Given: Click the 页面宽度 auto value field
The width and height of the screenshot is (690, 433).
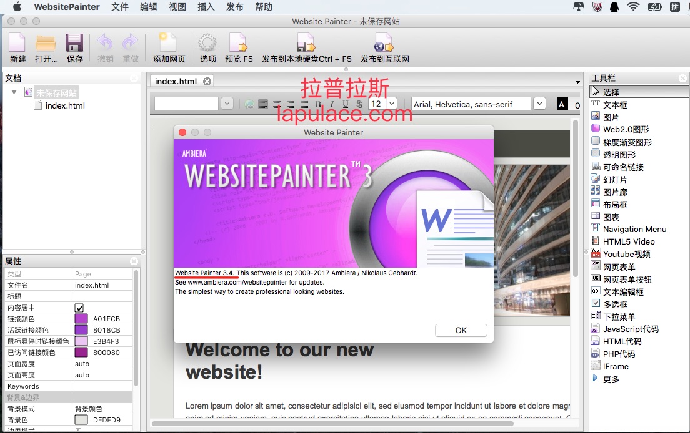Looking at the screenshot, I should [102, 364].
